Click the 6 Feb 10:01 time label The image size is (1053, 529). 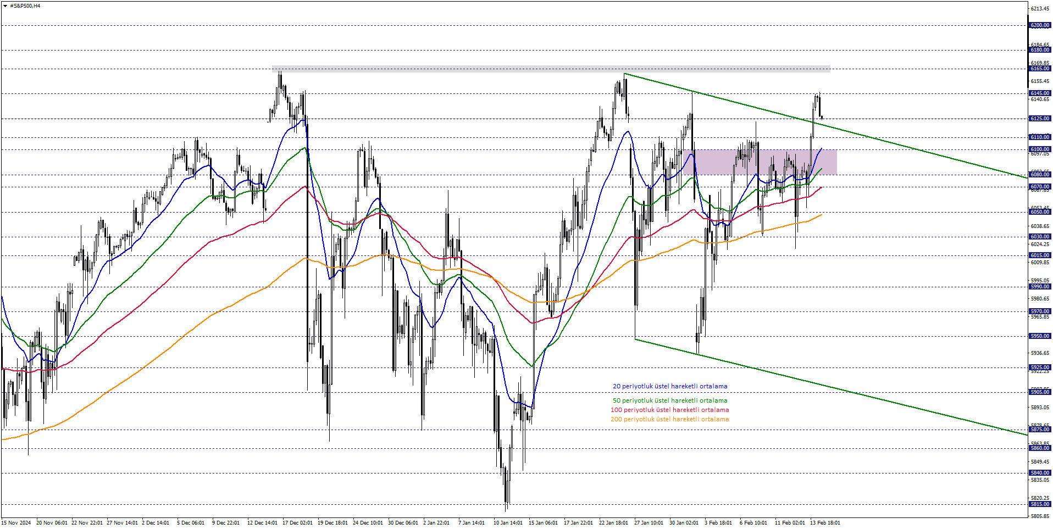753,522
